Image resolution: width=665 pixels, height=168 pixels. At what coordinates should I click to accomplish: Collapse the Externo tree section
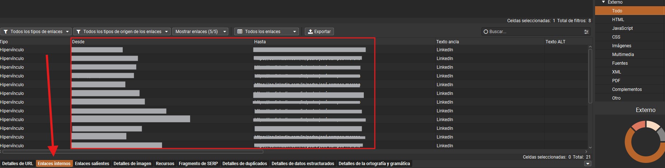(x=603, y=2)
